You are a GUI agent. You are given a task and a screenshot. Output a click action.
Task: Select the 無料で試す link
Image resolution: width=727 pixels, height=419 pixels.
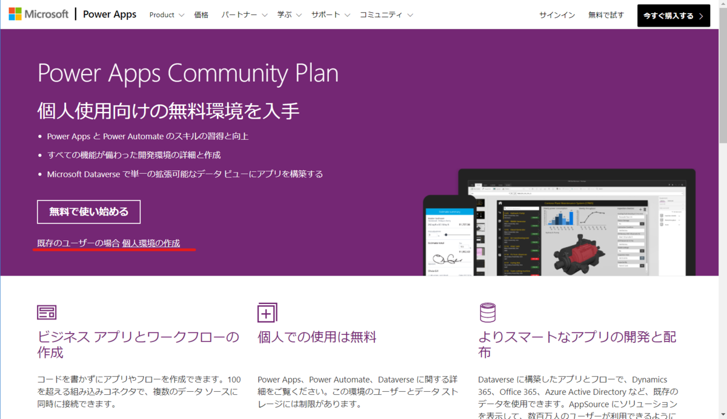tap(606, 15)
